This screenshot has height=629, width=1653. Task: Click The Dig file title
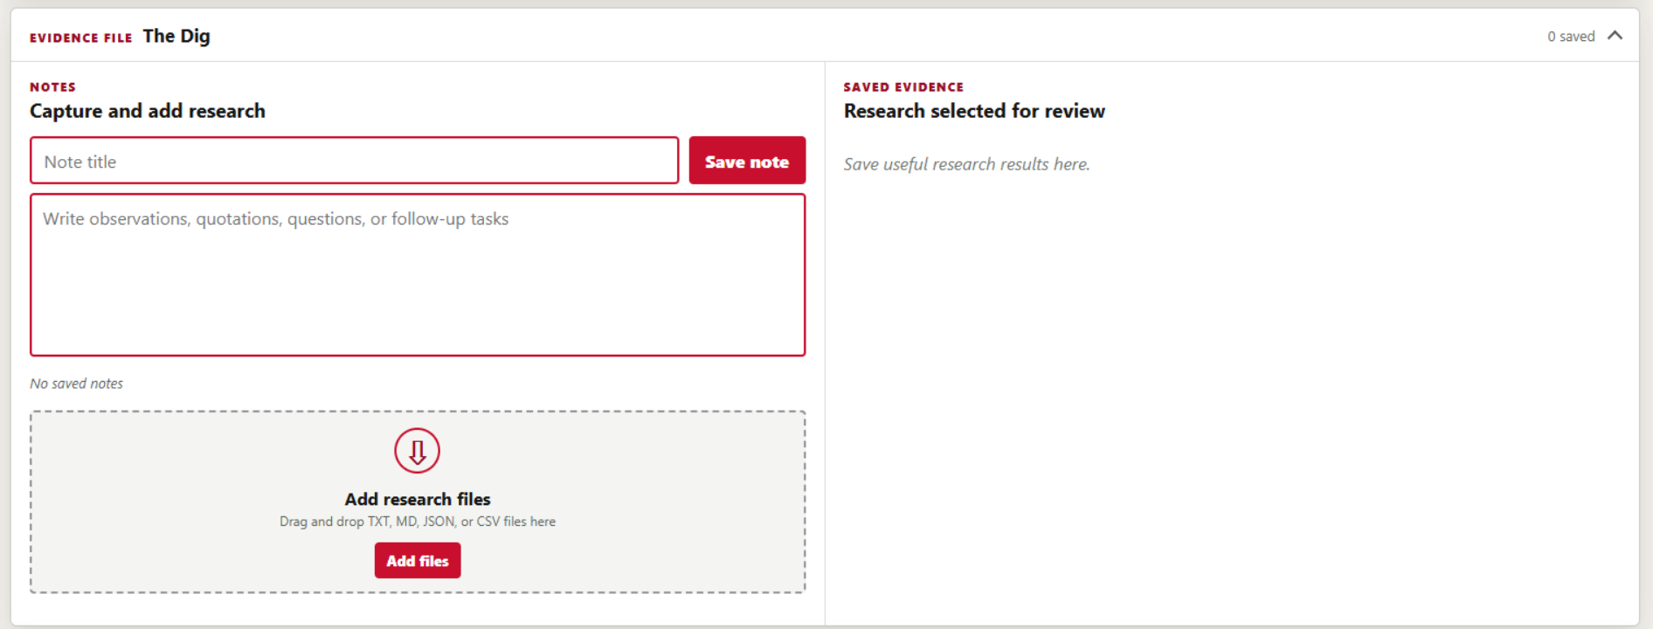click(176, 36)
